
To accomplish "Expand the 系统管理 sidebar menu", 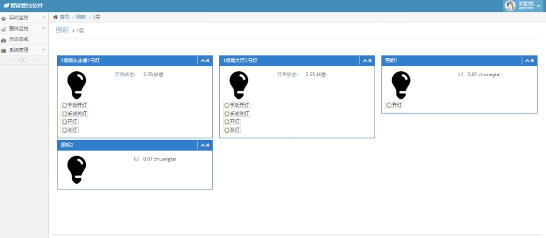I will [24, 50].
